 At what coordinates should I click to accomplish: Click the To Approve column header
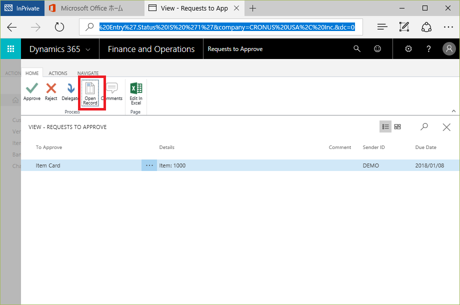point(49,147)
